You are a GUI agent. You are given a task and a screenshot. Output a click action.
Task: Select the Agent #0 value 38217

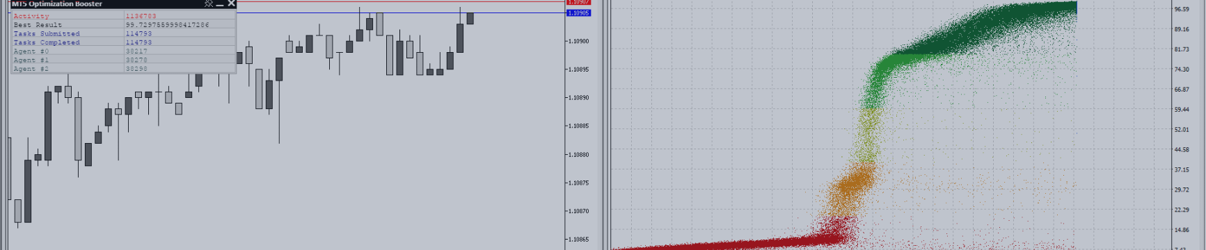point(136,51)
